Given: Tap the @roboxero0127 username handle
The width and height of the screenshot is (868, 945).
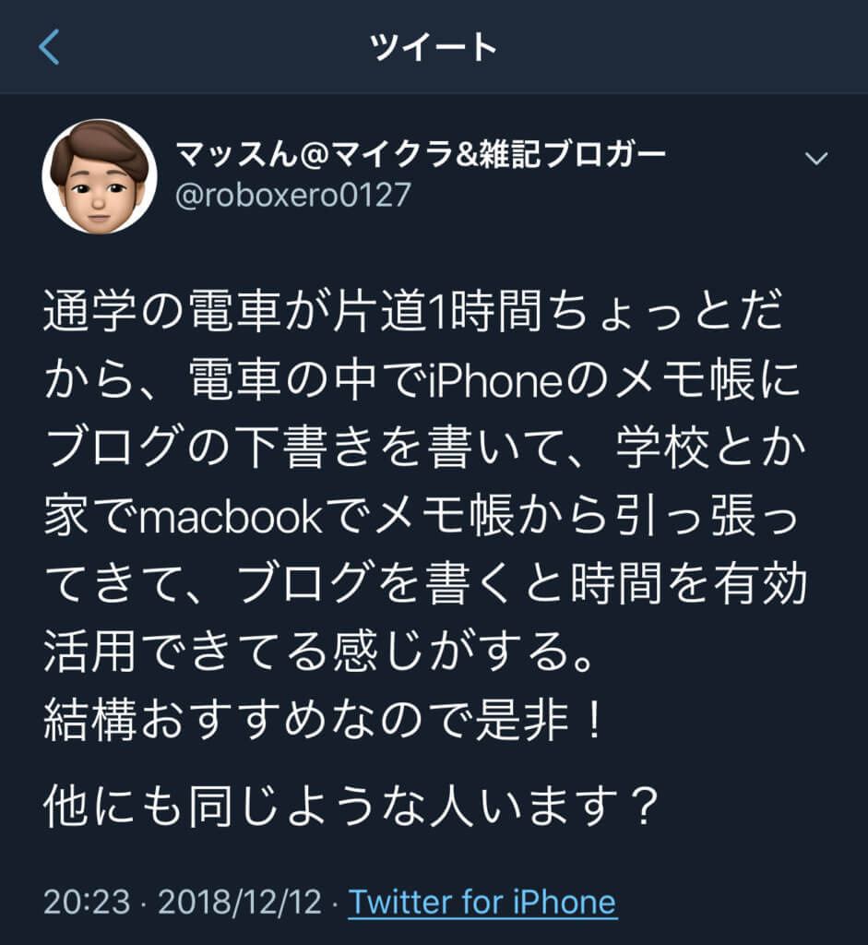Looking at the screenshot, I should pyautogui.click(x=293, y=196).
